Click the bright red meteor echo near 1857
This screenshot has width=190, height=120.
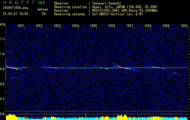coord(122,67)
